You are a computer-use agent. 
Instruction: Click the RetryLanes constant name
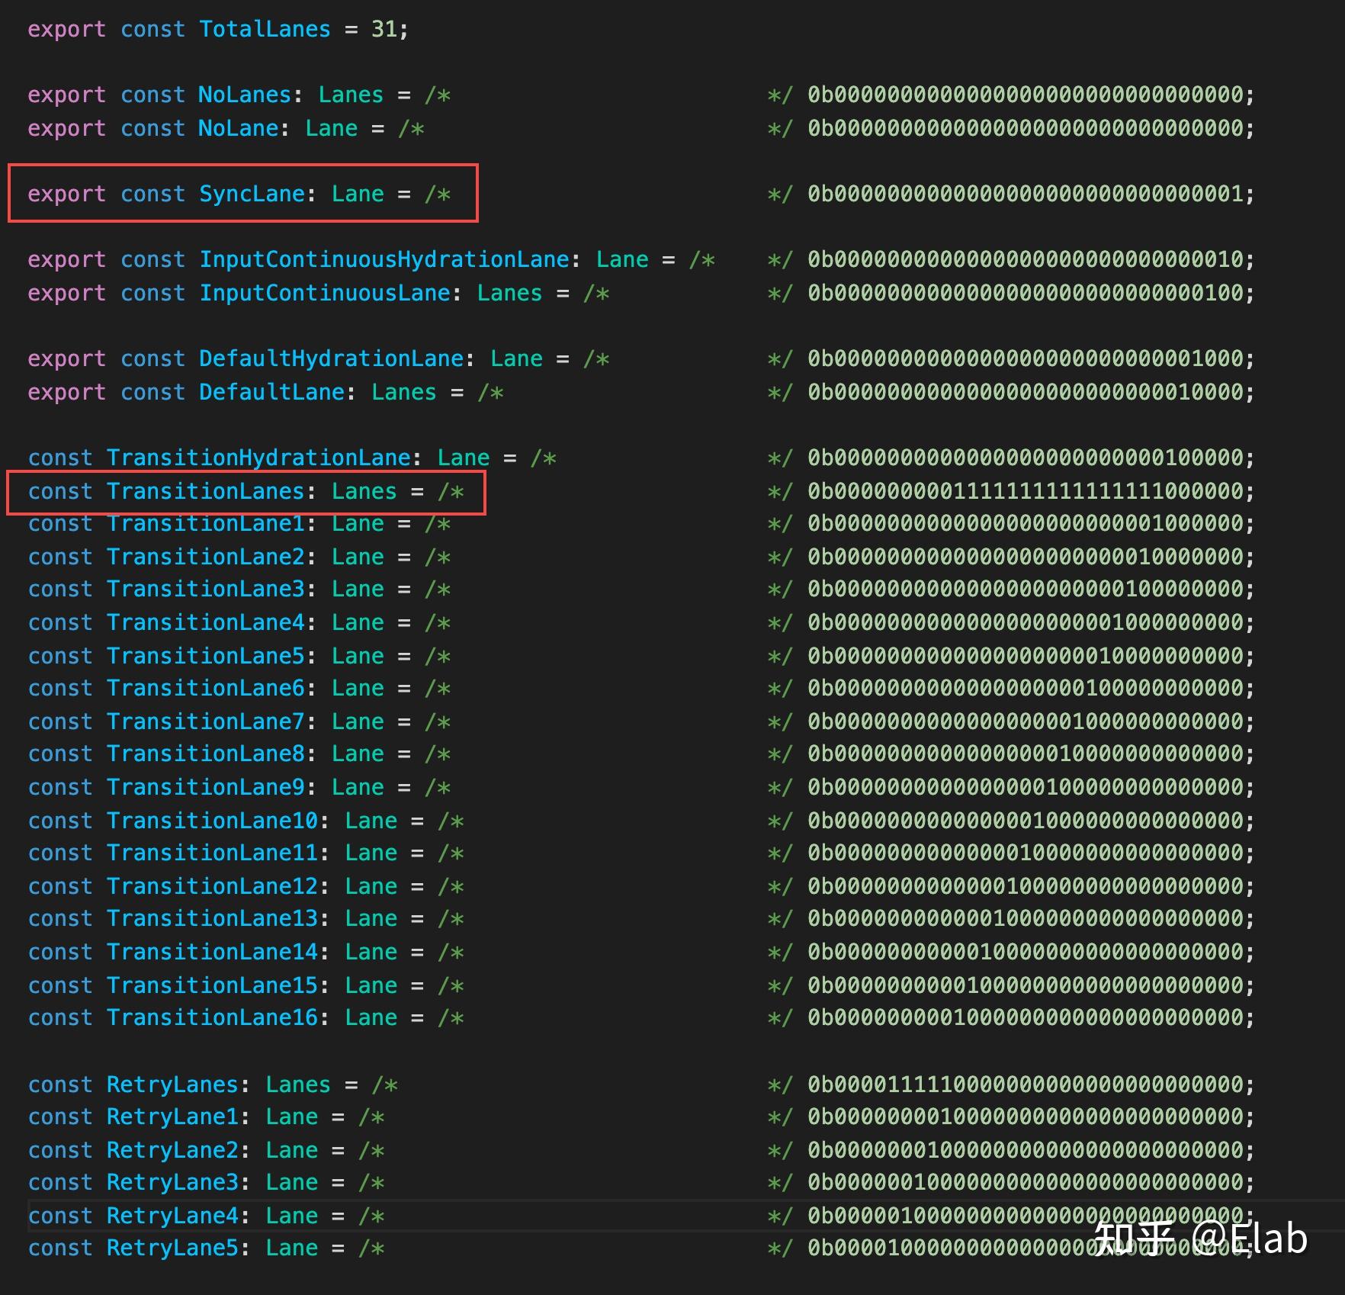pyautogui.click(x=172, y=1085)
